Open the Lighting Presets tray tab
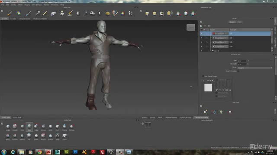The width and height of the screenshot is (277, 155). [186, 118]
